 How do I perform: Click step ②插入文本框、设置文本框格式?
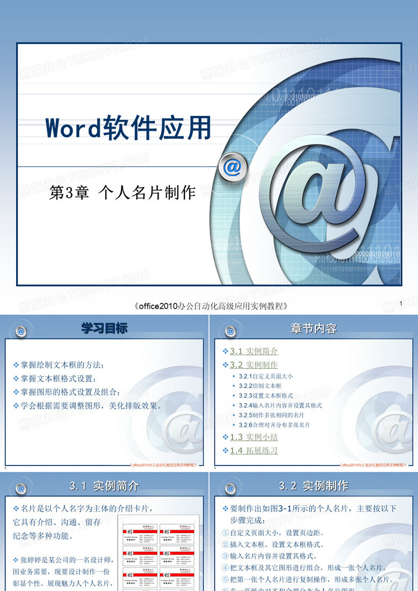[x=273, y=545]
